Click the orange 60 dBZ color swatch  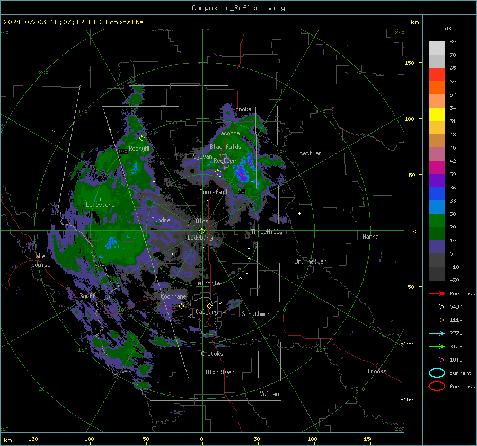[x=437, y=88]
